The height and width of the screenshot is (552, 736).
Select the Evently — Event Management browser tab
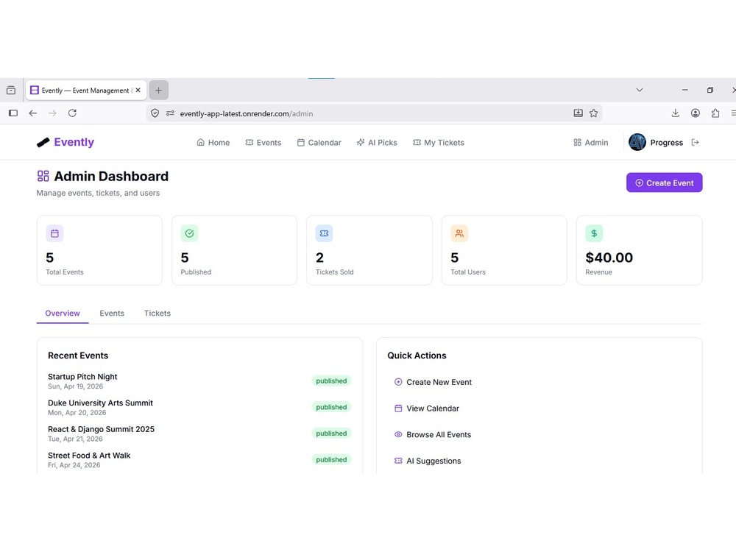[x=86, y=90]
